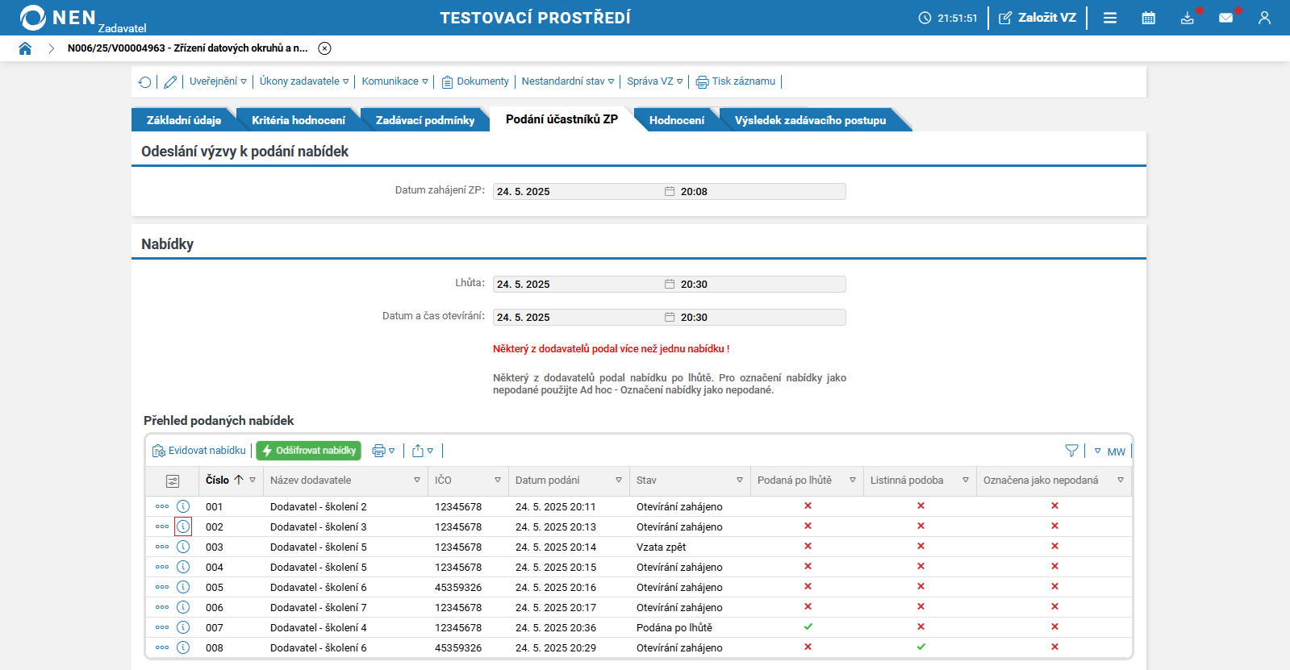
Task: Expand the Uveřejnění dropdown menu
Action: coord(218,81)
